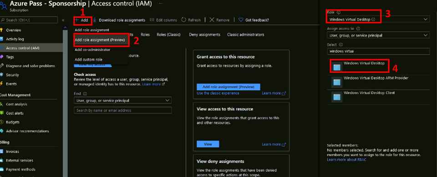Click the Remove X icon

tap(212, 20)
